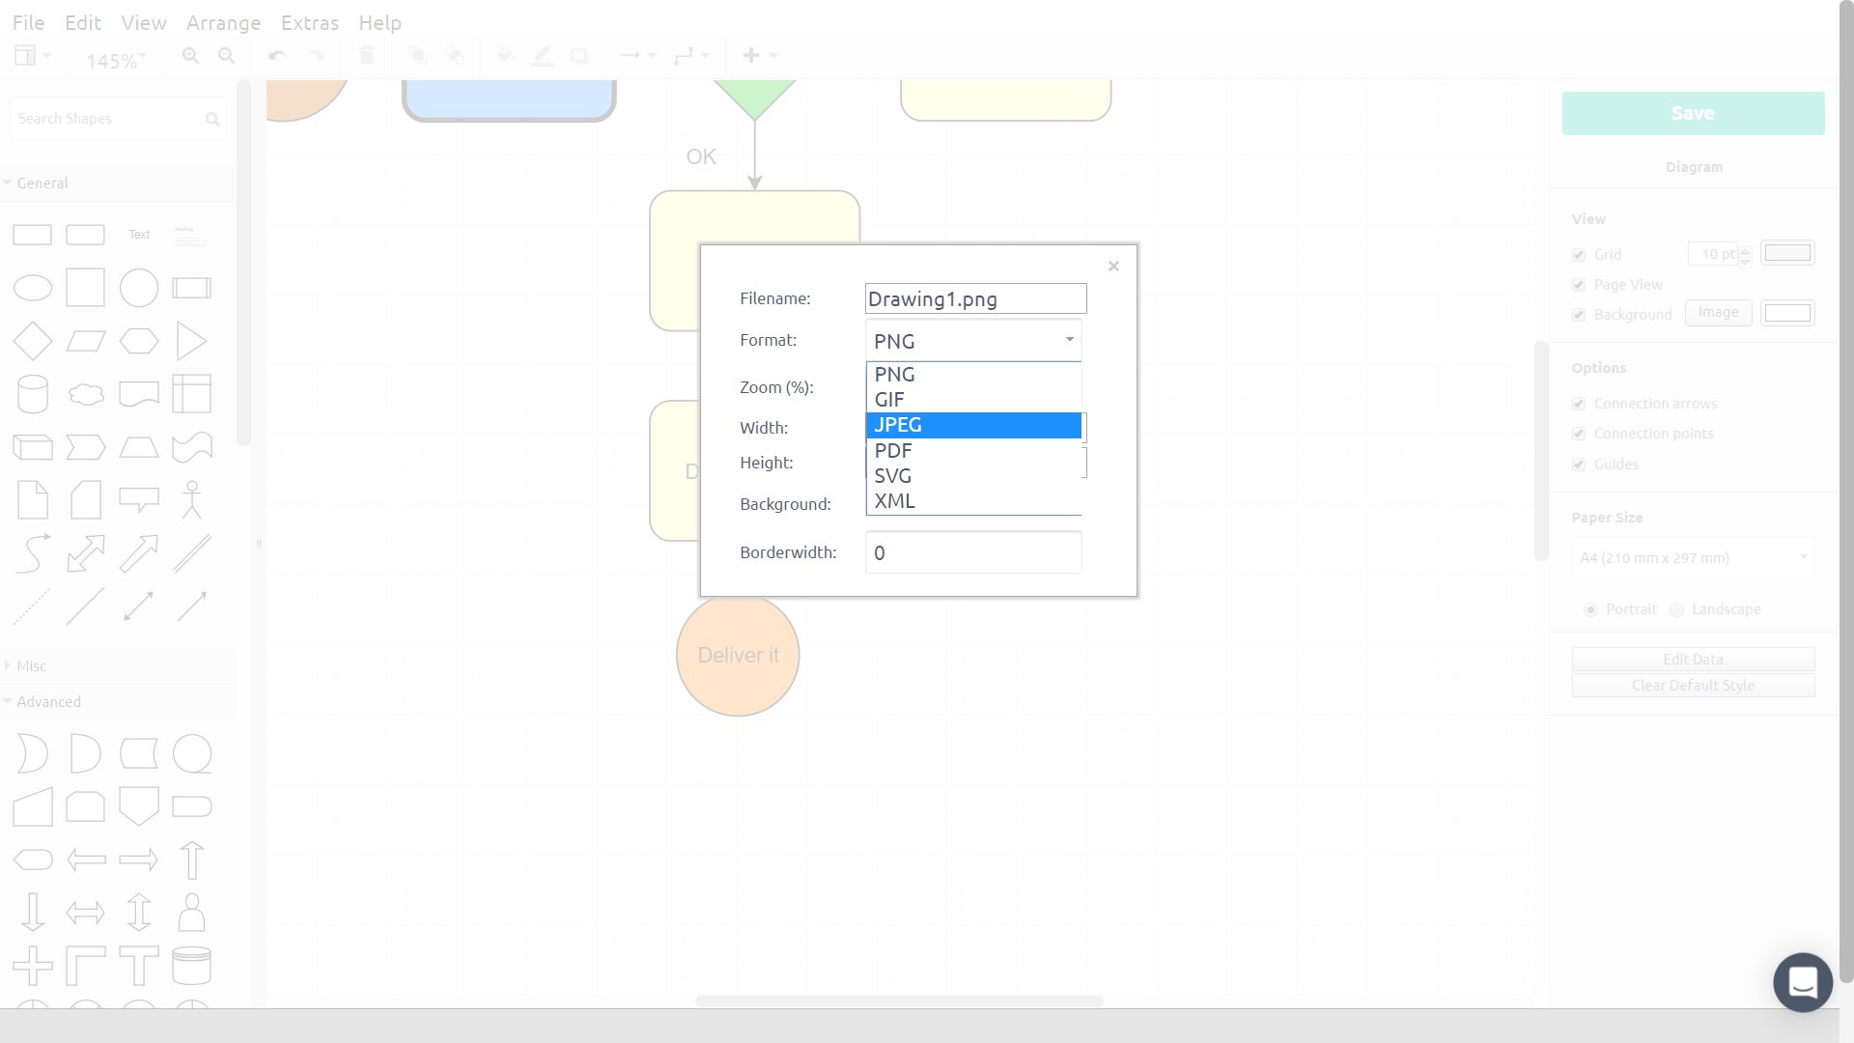Toggle the Grid checkbox
1854x1043 pixels.
tap(1579, 255)
